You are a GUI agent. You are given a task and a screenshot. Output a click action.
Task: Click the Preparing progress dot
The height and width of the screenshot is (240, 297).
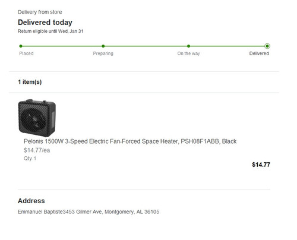(103, 46)
